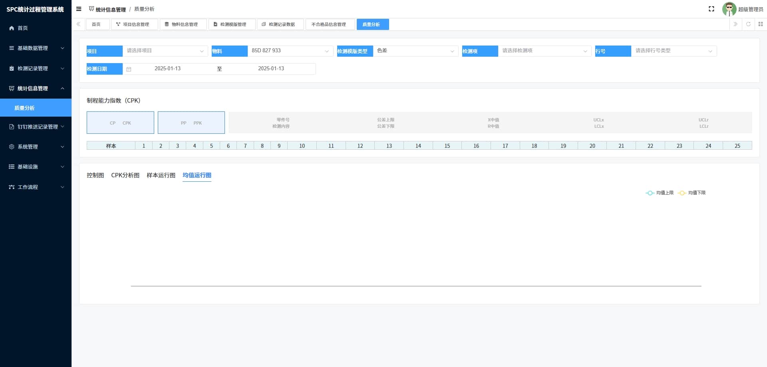This screenshot has height=367, width=767.
Task: Go to 首页 in the sidebar
Action: coord(36,28)
